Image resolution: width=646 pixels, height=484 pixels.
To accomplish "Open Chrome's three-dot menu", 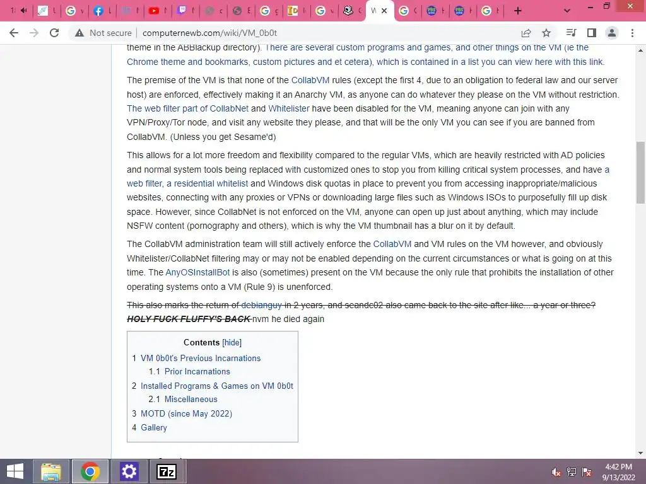I will pyautogui.click(x=632, y=33).
